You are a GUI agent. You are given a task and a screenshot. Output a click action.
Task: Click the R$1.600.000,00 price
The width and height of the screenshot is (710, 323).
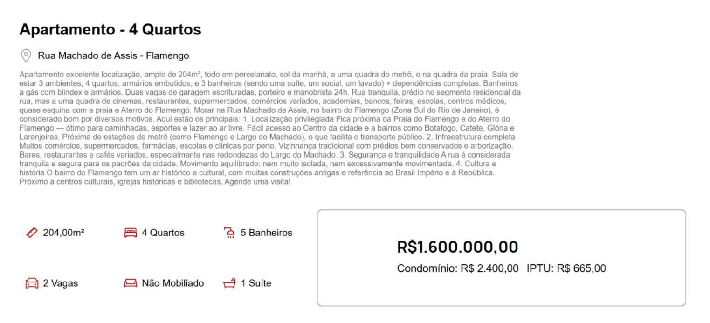point(458,247)
